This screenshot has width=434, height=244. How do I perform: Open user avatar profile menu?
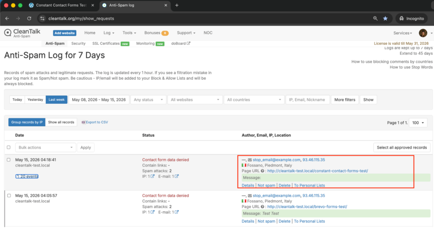423,33
